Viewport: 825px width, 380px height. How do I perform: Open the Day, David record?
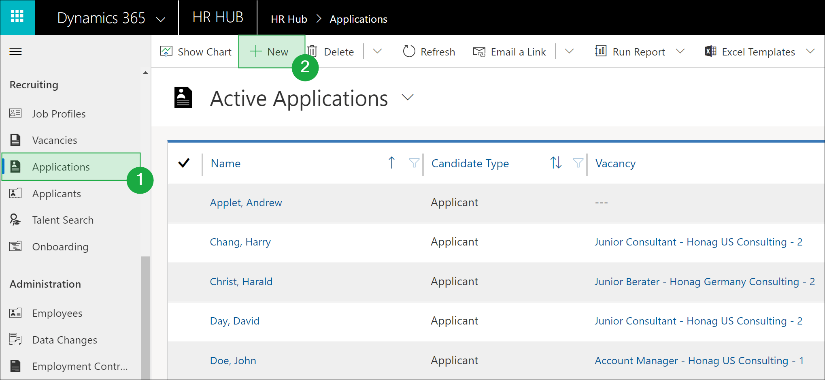pyautogui.click(x=235, y=321)
